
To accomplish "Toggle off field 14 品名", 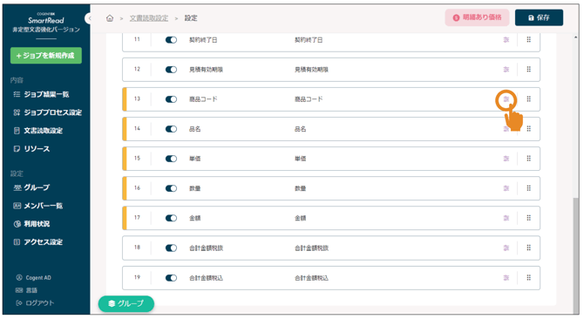I will pyautogui.click(x=171, y=129).
